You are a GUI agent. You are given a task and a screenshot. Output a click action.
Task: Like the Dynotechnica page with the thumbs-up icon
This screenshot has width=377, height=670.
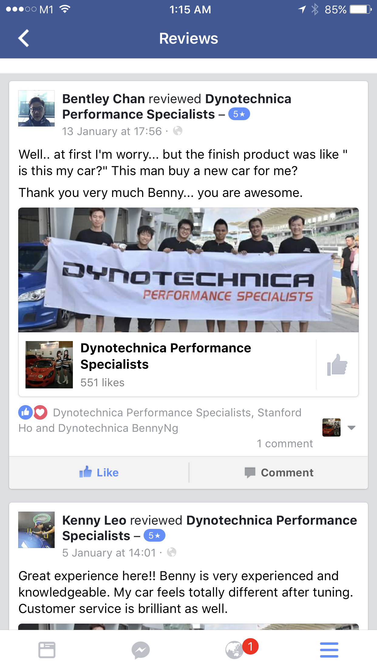click(x=337, y=365)
